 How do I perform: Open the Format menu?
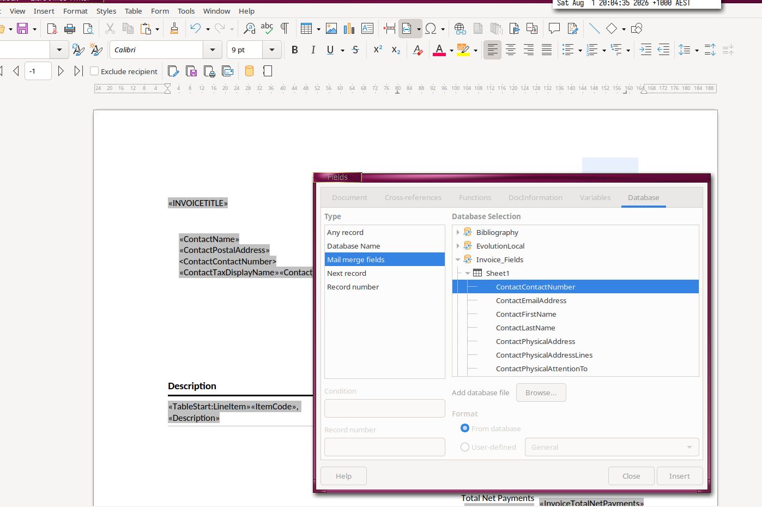click(75, 11)
